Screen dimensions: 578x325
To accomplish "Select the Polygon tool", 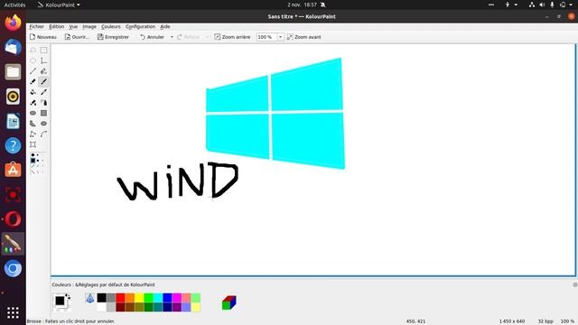I will [33, 124].
